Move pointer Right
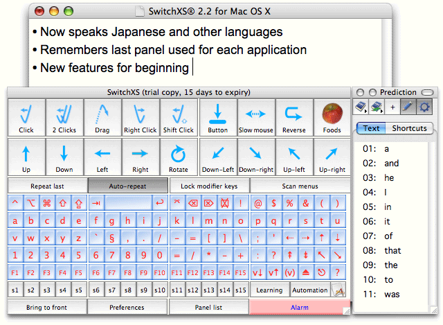The image size is (443, 325). point(141,157)
